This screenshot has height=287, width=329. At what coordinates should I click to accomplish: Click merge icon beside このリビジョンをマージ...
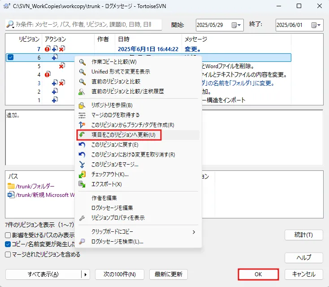(x=82, y=165)
